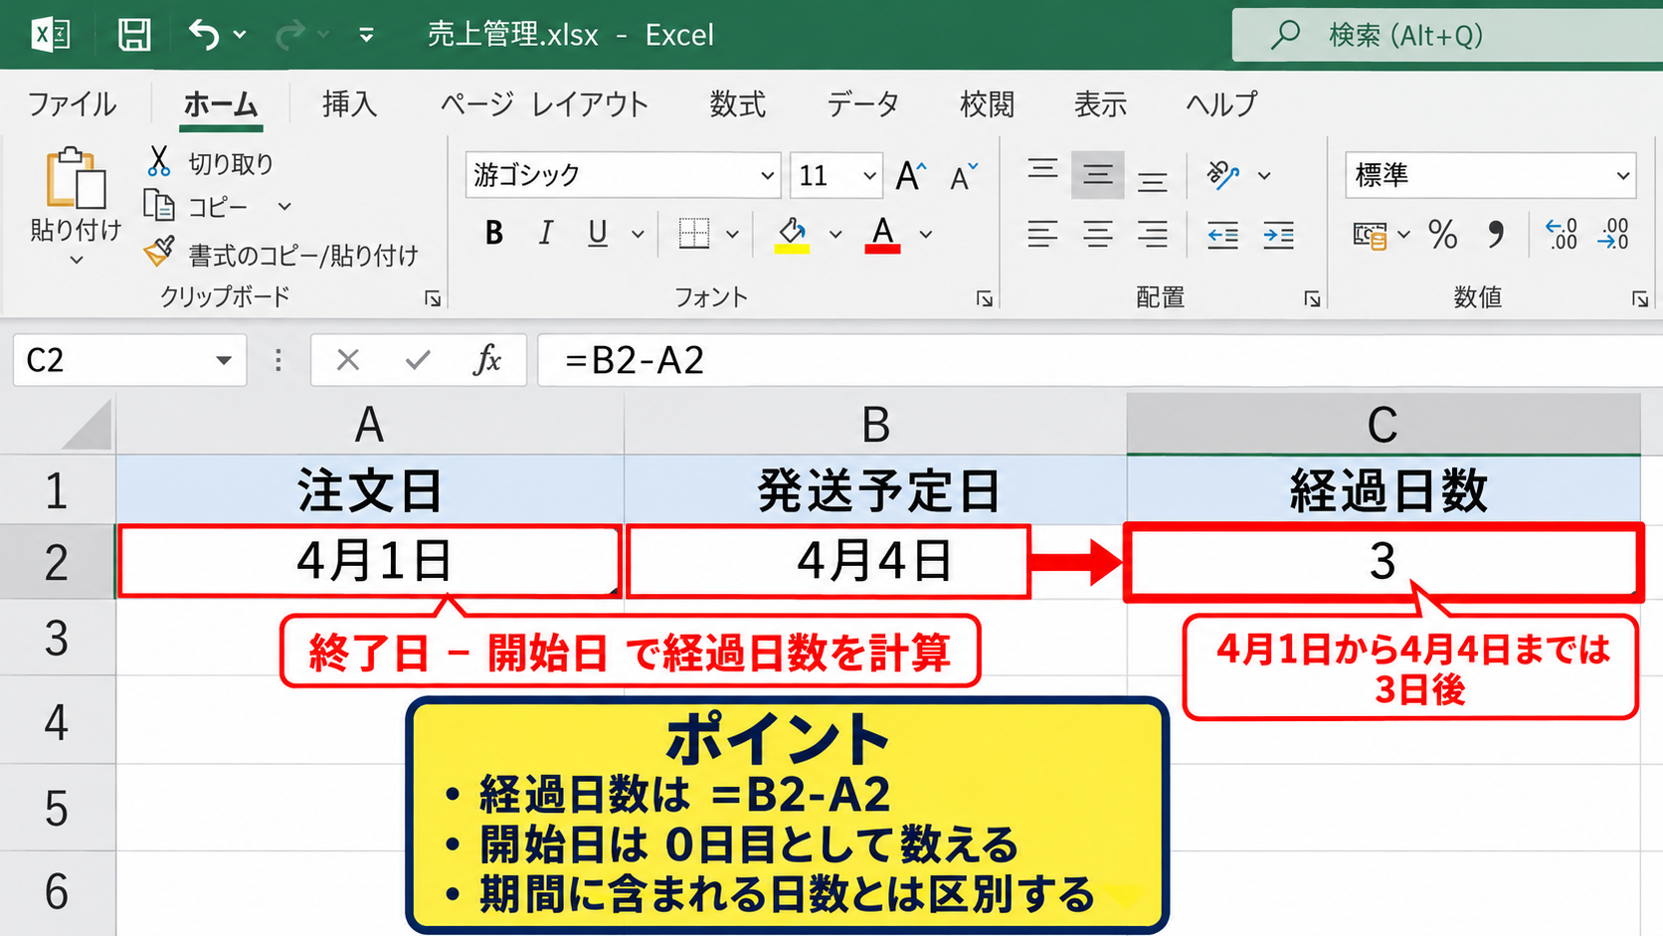The height and width of the screenshot is (936, 1663).
Task: Open the font color dropdown arrow
Action: (x=926, y=235)
